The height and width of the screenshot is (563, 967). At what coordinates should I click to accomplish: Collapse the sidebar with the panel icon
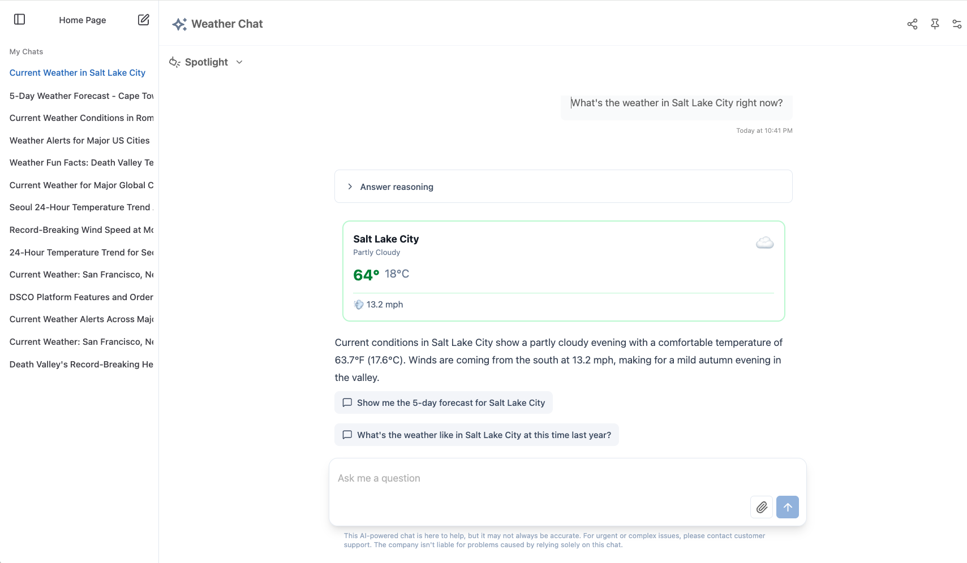20,19
